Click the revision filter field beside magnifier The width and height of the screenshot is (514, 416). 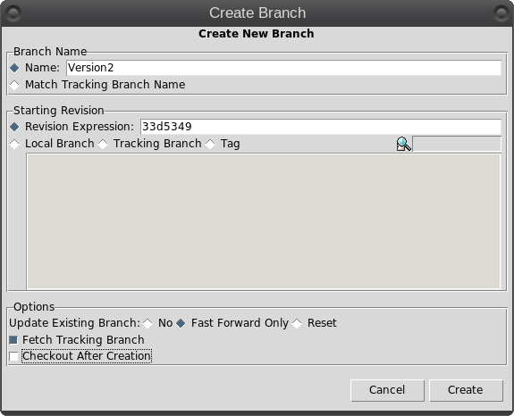point(457,144)
